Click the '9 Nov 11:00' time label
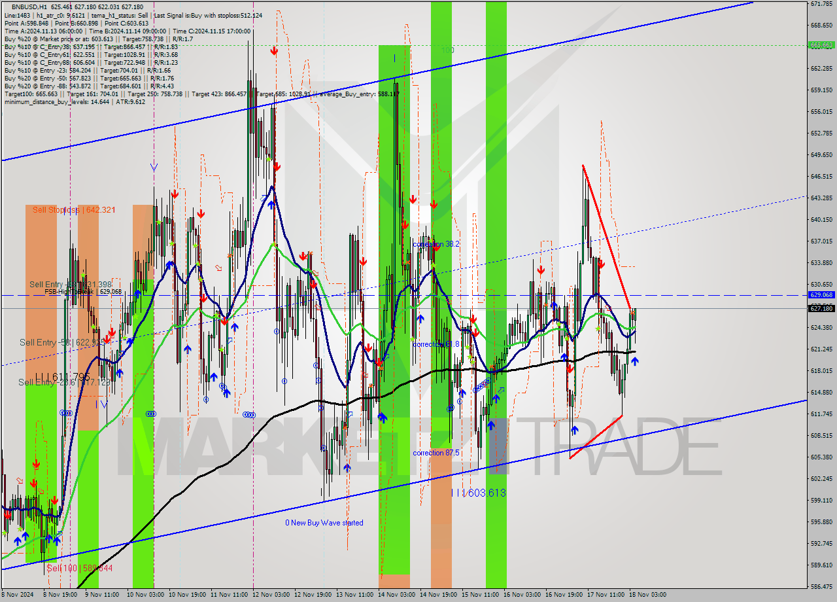This screenshot has height=602, width=837. (103, 595)
